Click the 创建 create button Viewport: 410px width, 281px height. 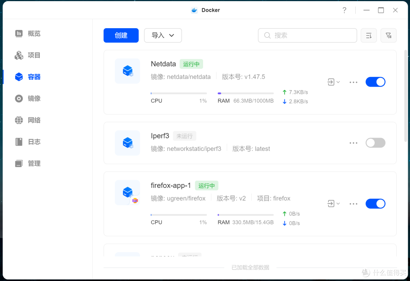[121, 35]
